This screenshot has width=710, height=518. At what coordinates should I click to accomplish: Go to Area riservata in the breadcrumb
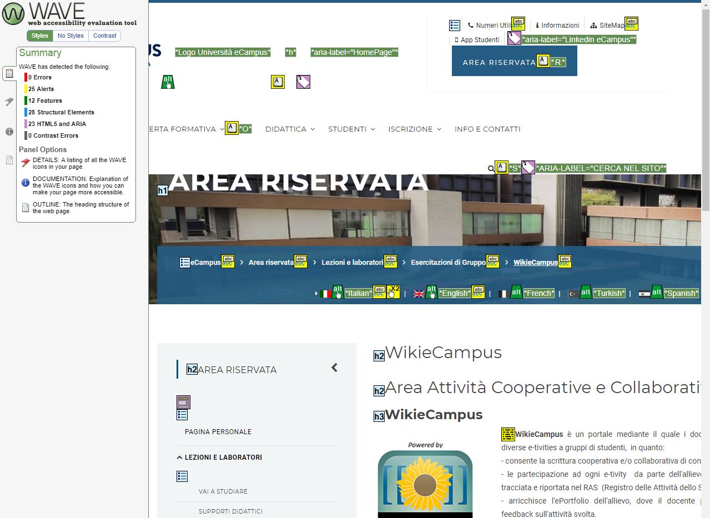271,262
